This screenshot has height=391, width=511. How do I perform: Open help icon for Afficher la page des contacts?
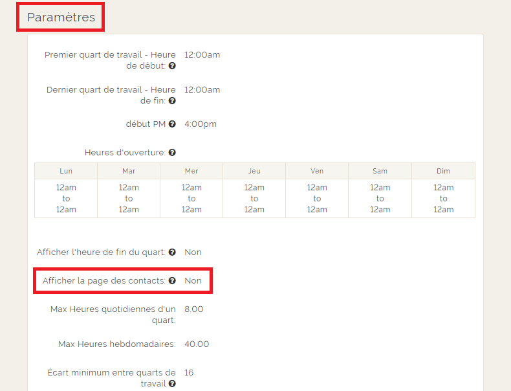click(172, 281)
